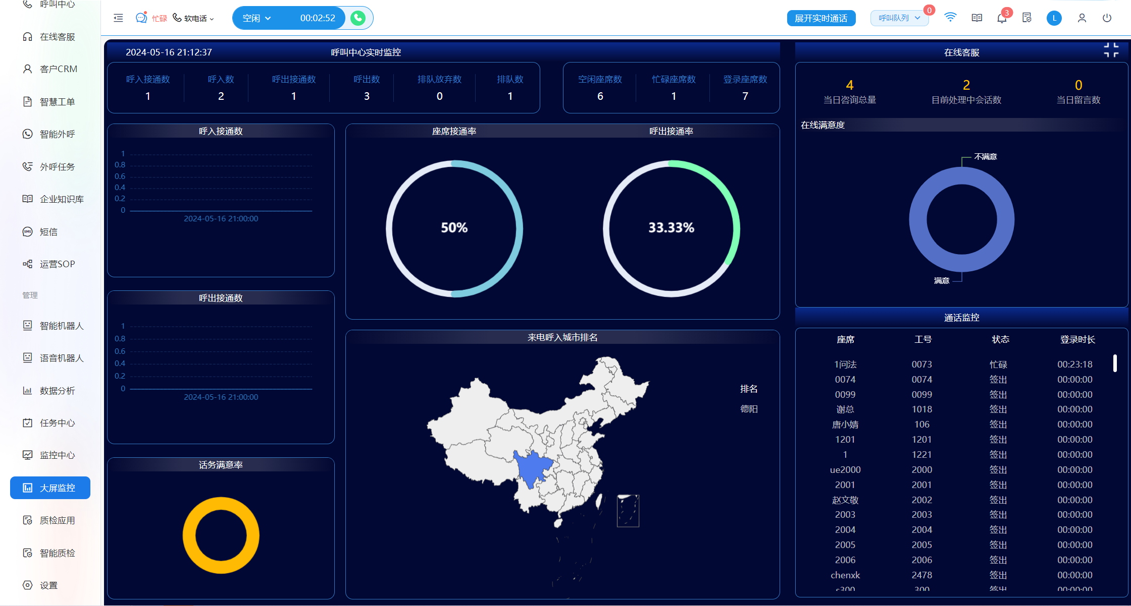Click the 大屏监控 icon
The height and width of the screenshot is (606, 1131).
tap(27, 488)
